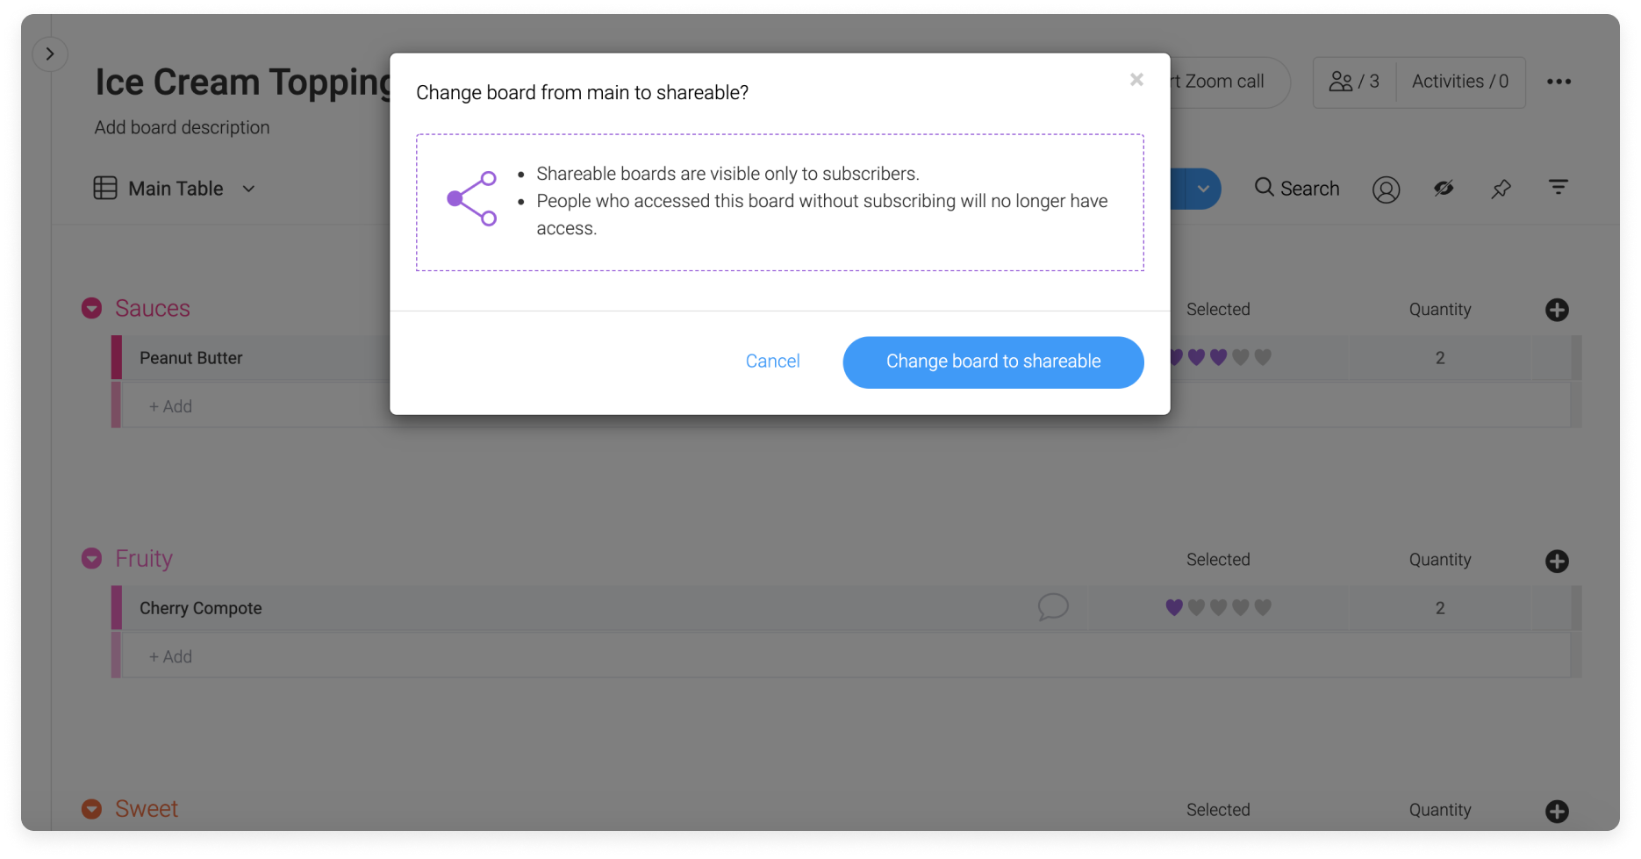The height and width of the screenshot is (859, 1641).
Task: Click the Ice Cream Toppings title
Action: (244, 82)
